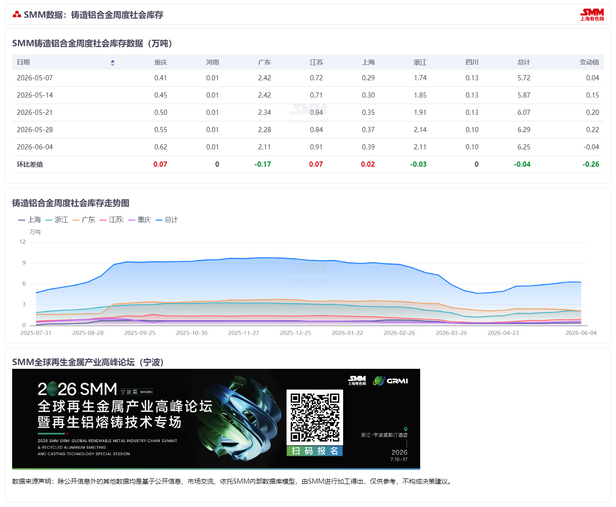This screenshot has height=507, width=616.
Task: Click the red SMM data icon beside the title
Action: coord(17,14)
